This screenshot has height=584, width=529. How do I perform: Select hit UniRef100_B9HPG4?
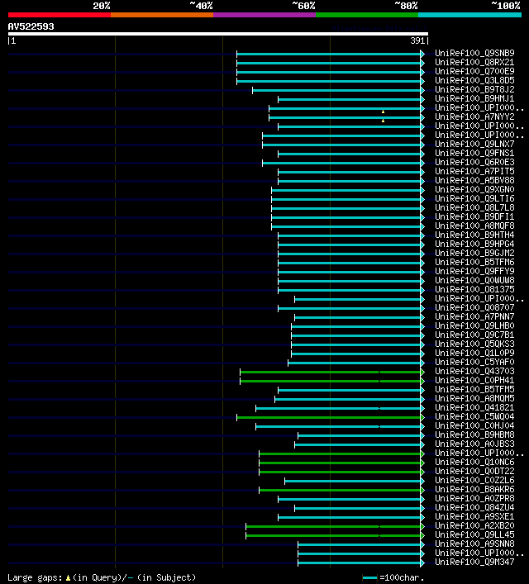point(474,244)
